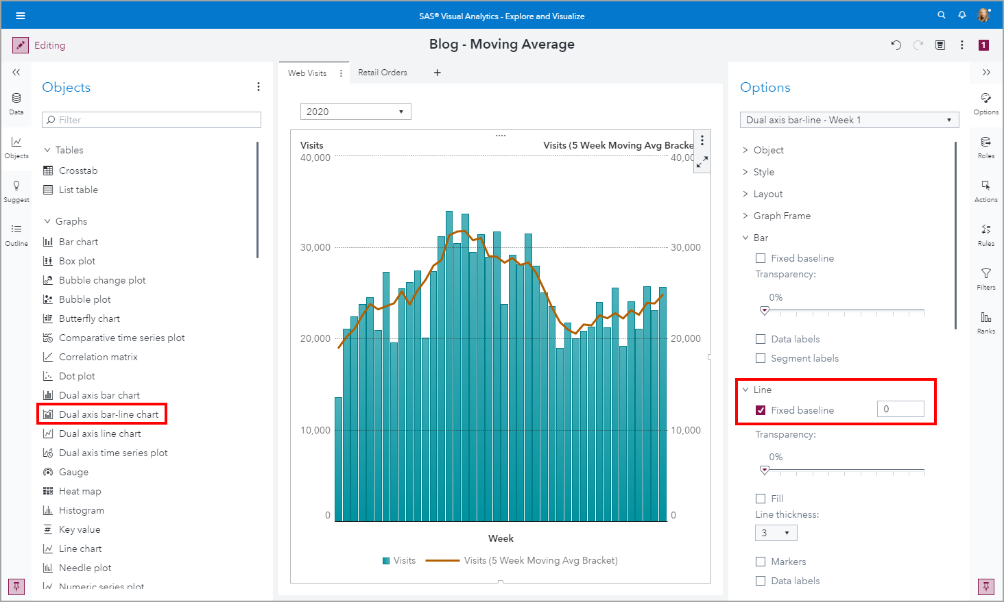The image size is (1004, 602).
Task: Pin the right pane with bottom pin icon
Action: (x=986, y=587)
